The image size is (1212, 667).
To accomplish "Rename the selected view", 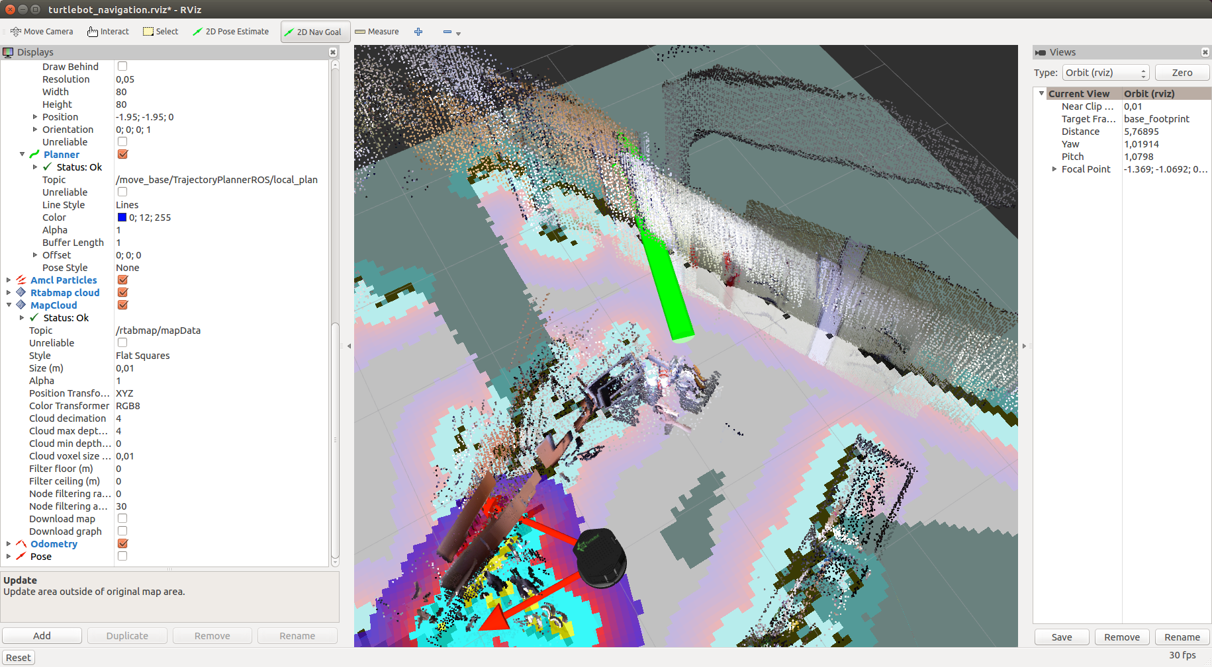I will pyautogui.click(x=1182, y=637).
